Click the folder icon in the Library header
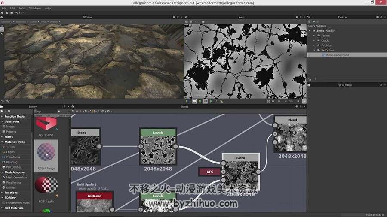The image size is (387, 217). [x=1, y=107]
